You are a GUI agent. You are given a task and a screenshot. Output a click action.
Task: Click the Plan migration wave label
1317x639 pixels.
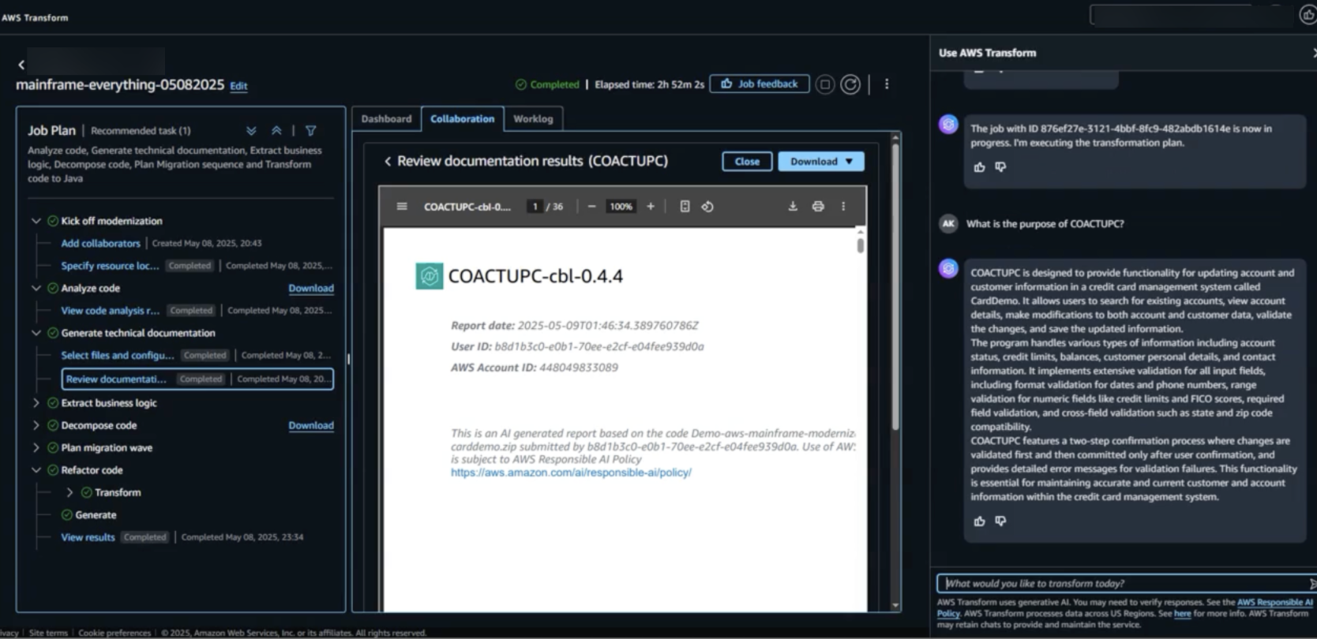click(107, 448)
